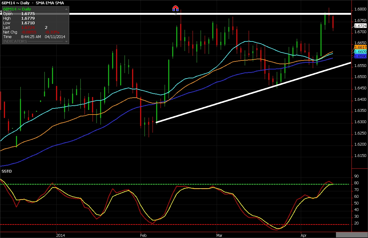This screenshot has width=368, height=238.
Task: Click the blue 1.6590 moving average price tag
Action: [360, 56]
